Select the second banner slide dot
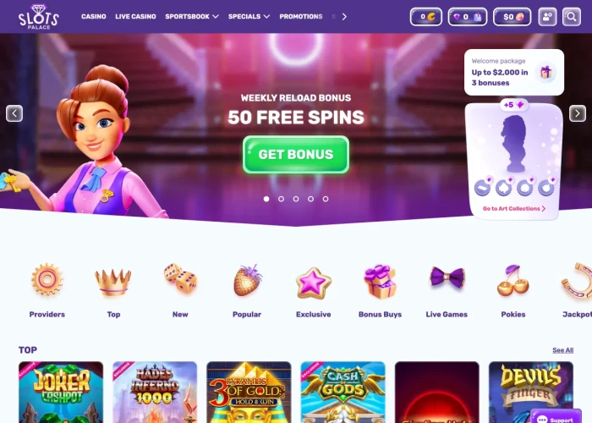Viewport: 592px width, 423px height. [281, 199]
